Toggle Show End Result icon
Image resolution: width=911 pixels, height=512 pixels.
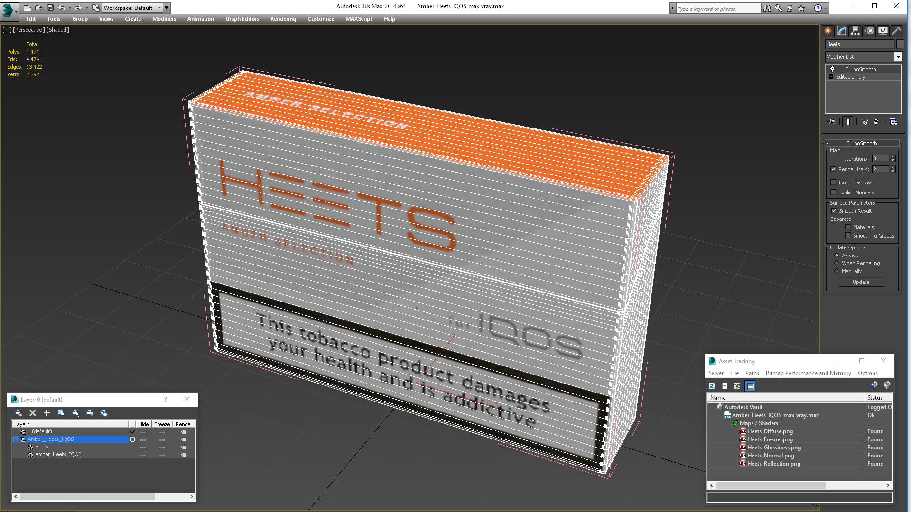[x=848, y=122]
